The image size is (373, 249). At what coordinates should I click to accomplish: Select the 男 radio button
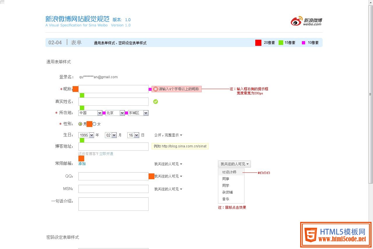[x=80, y=124]
